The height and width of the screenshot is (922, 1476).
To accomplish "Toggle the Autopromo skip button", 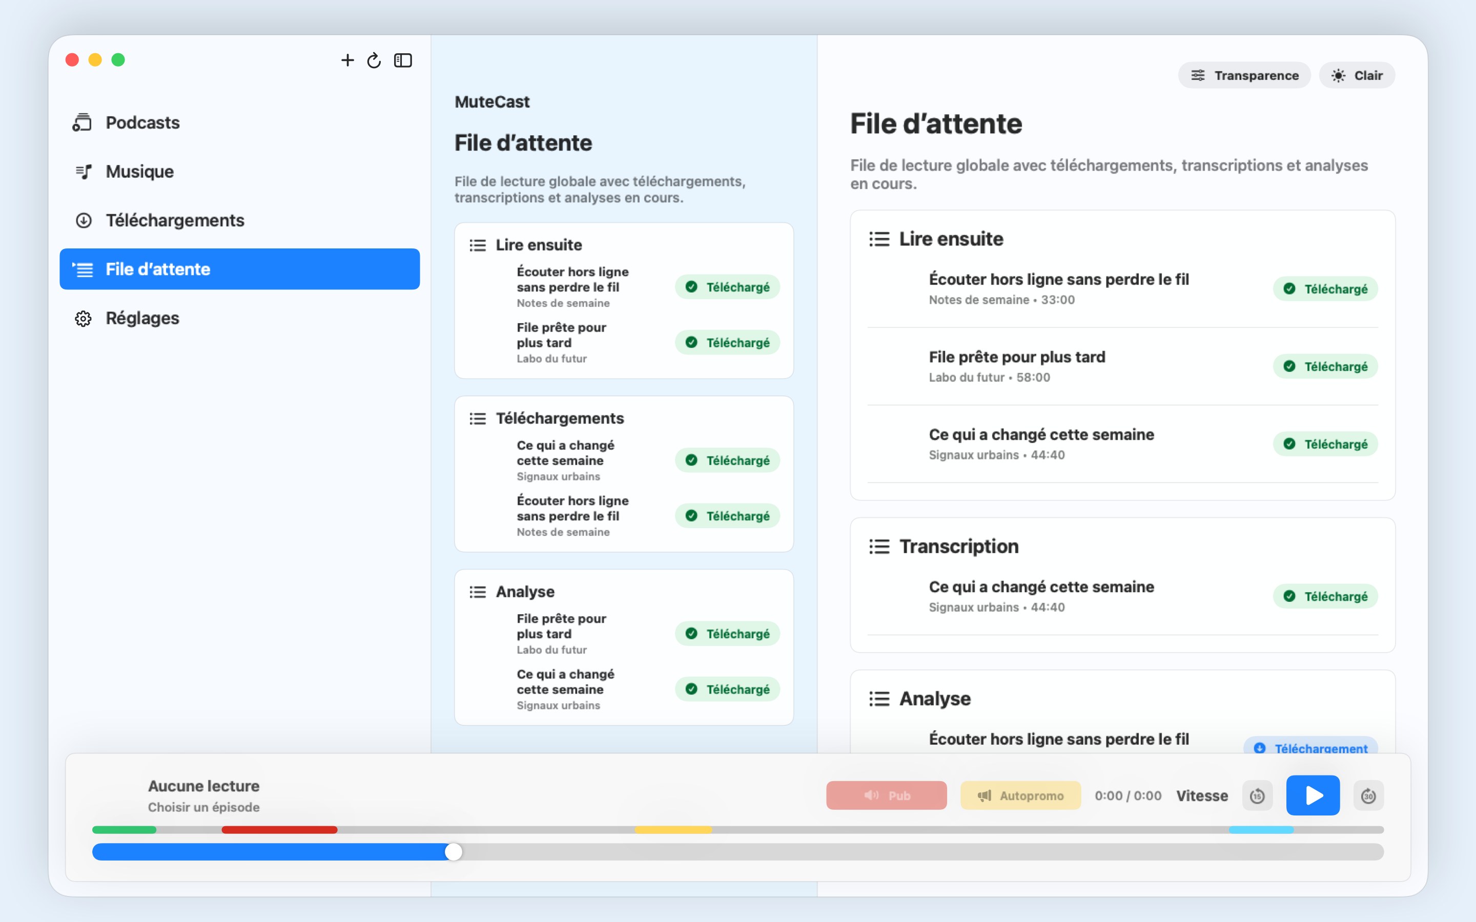I will click(1020, 795).
